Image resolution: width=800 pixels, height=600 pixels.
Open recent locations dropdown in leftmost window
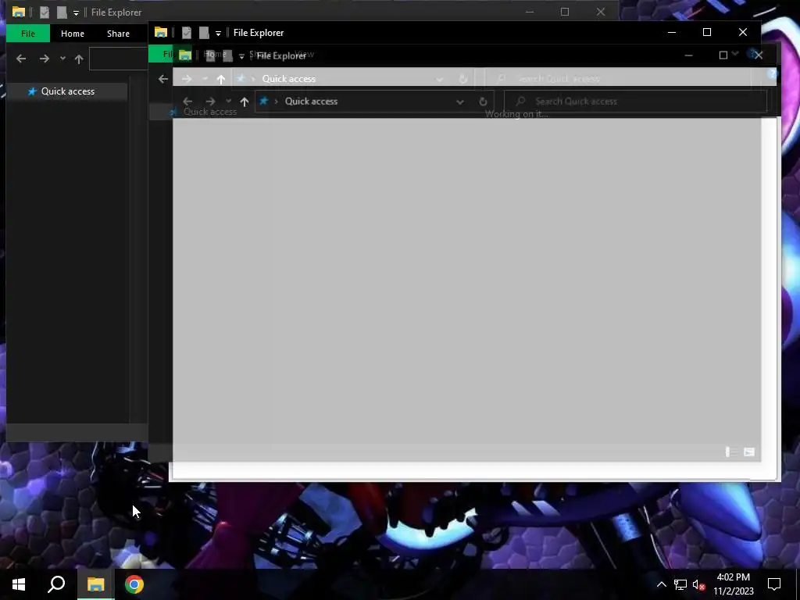[x=62, y=59]
